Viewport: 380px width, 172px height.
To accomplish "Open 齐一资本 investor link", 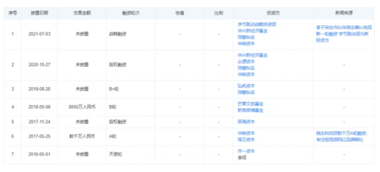I will pos(246,151).
